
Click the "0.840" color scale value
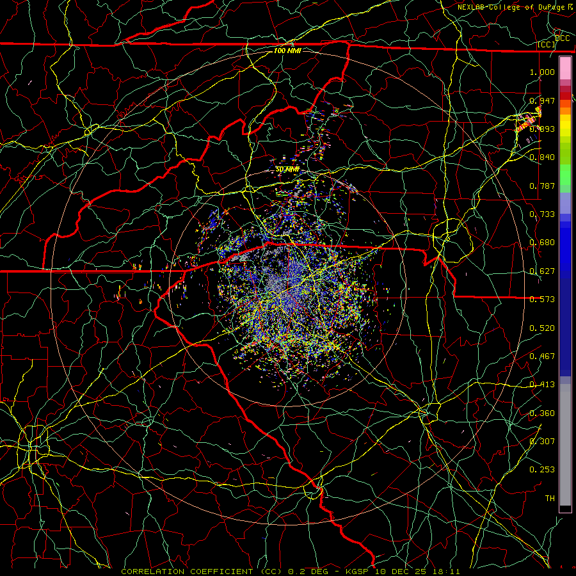(x=542, y=157)
